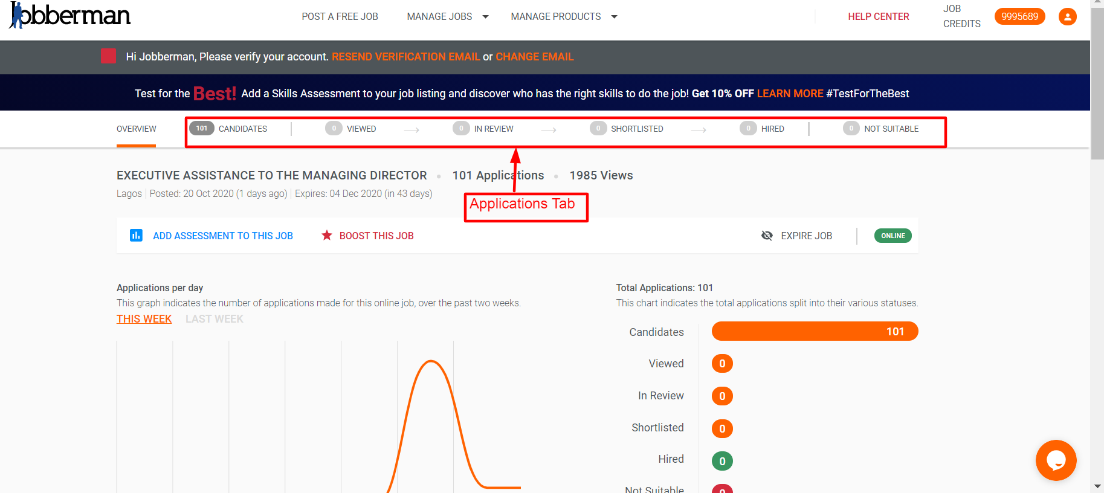Click the In Review count badge in tab bar

[x=461, y=128]
